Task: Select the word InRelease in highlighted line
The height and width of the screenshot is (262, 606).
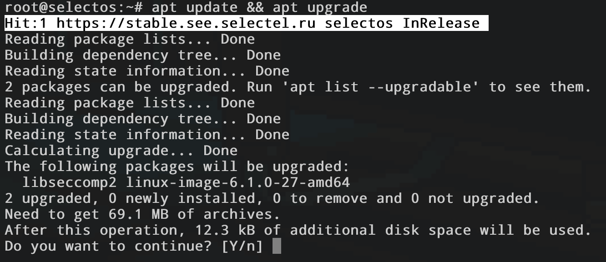Action: coord(441,23)
